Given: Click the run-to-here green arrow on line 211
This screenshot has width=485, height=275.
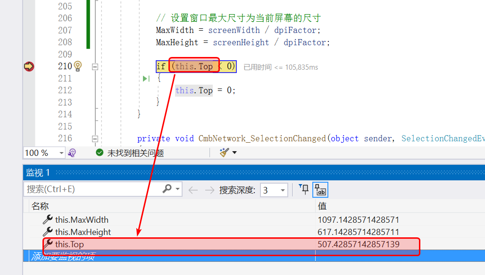Looking at the screenshot, I should pyautogui.click(x=146, y=79).
